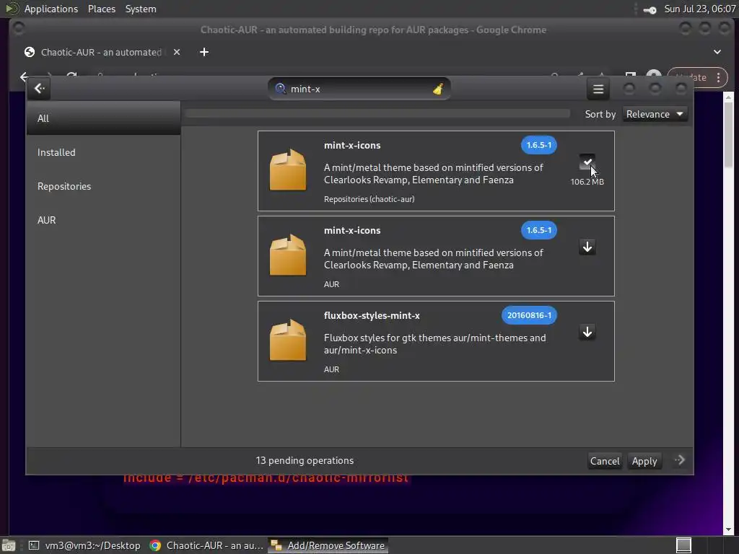Select the AUR category in sidebar
Viewport: 739px width, 554px height.
pyautogui.click(x=103, y=220)
